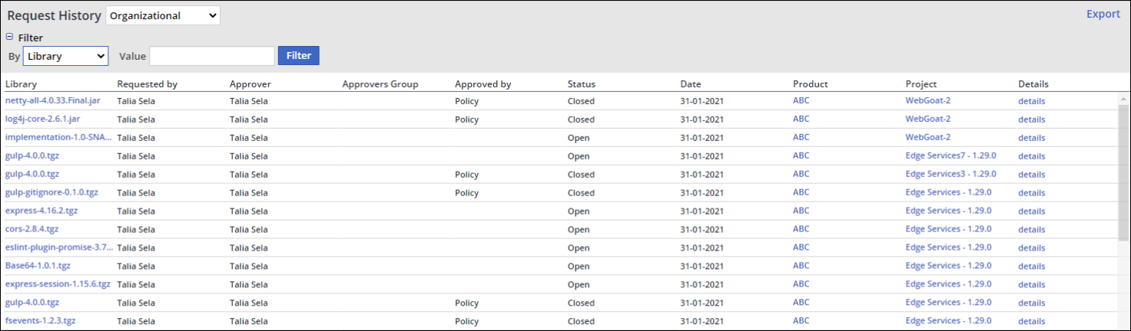Open the fsevents-1.2.3.tgz library link

pos(40,321)
